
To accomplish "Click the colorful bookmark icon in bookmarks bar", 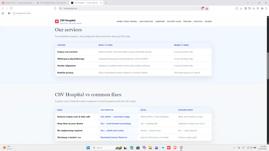I will (x=9, y=13).
